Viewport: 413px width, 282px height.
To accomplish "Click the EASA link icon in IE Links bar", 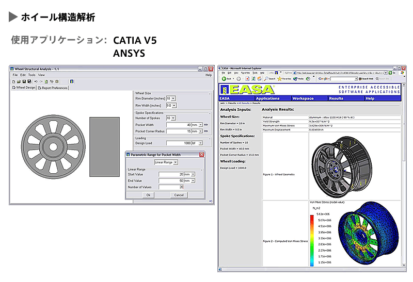I will [x=276, y=73].
